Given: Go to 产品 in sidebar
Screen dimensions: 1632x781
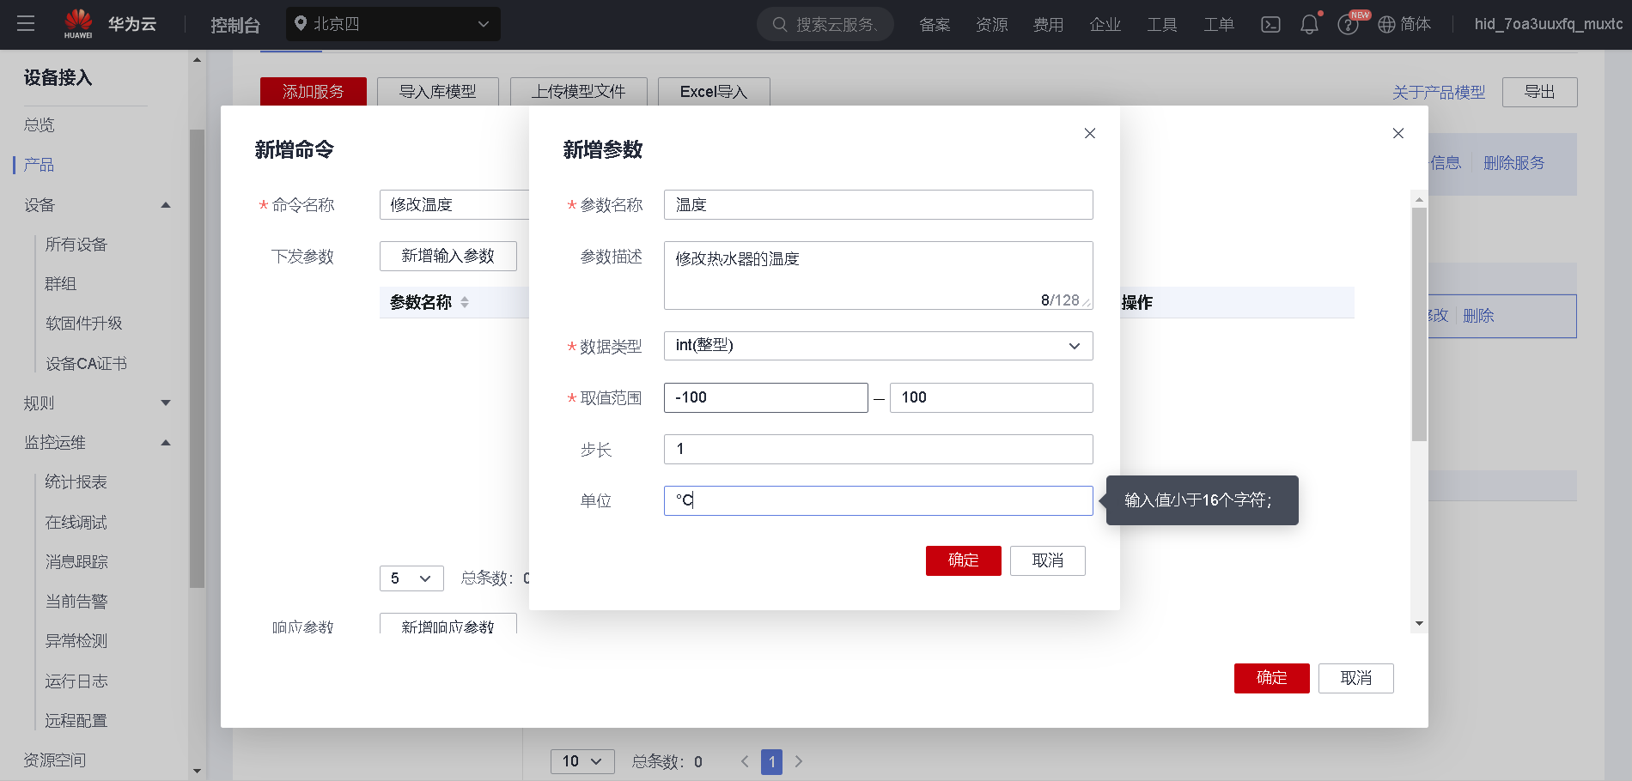Looking at the screenshot, I should 40,165.
